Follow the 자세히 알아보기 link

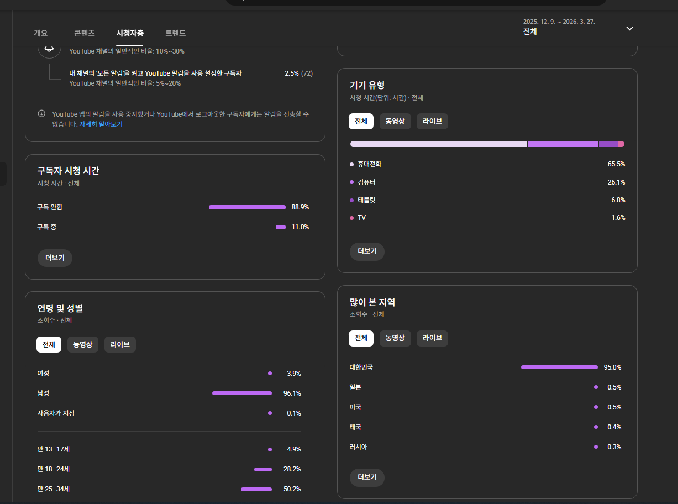point(101,124)
